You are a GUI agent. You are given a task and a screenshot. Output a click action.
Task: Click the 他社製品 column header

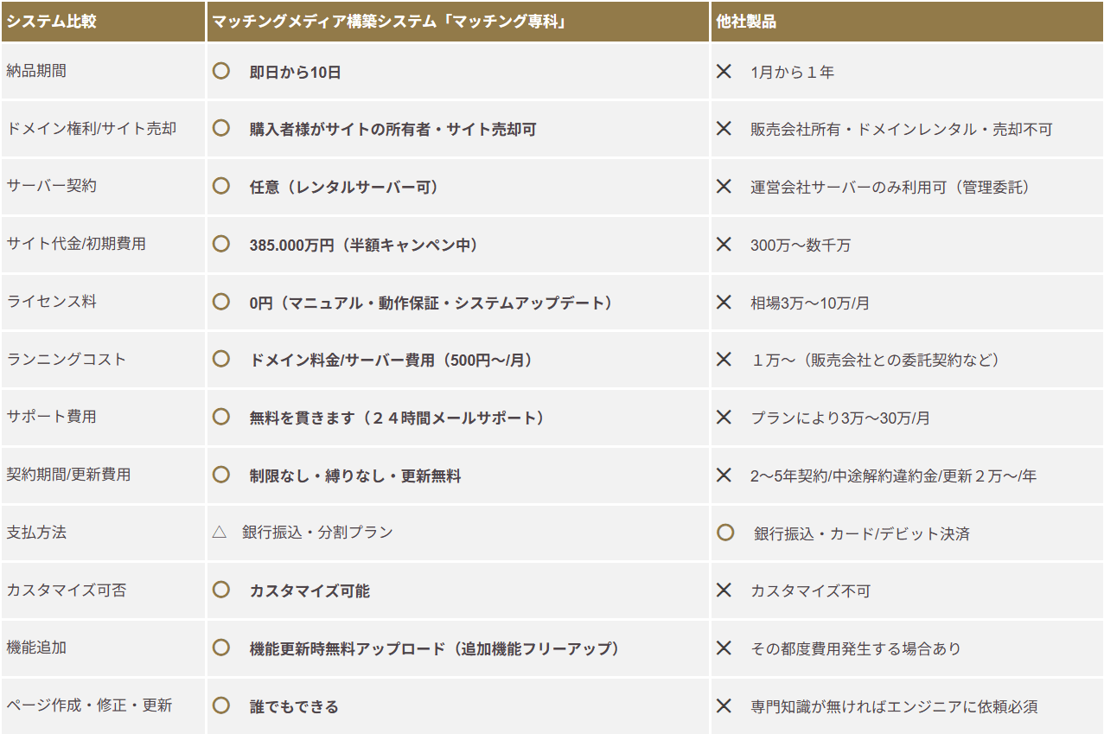pyautogui.click(x=745, y=22)
